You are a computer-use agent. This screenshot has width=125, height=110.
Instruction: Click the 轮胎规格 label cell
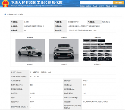click(x=72, y=102)
